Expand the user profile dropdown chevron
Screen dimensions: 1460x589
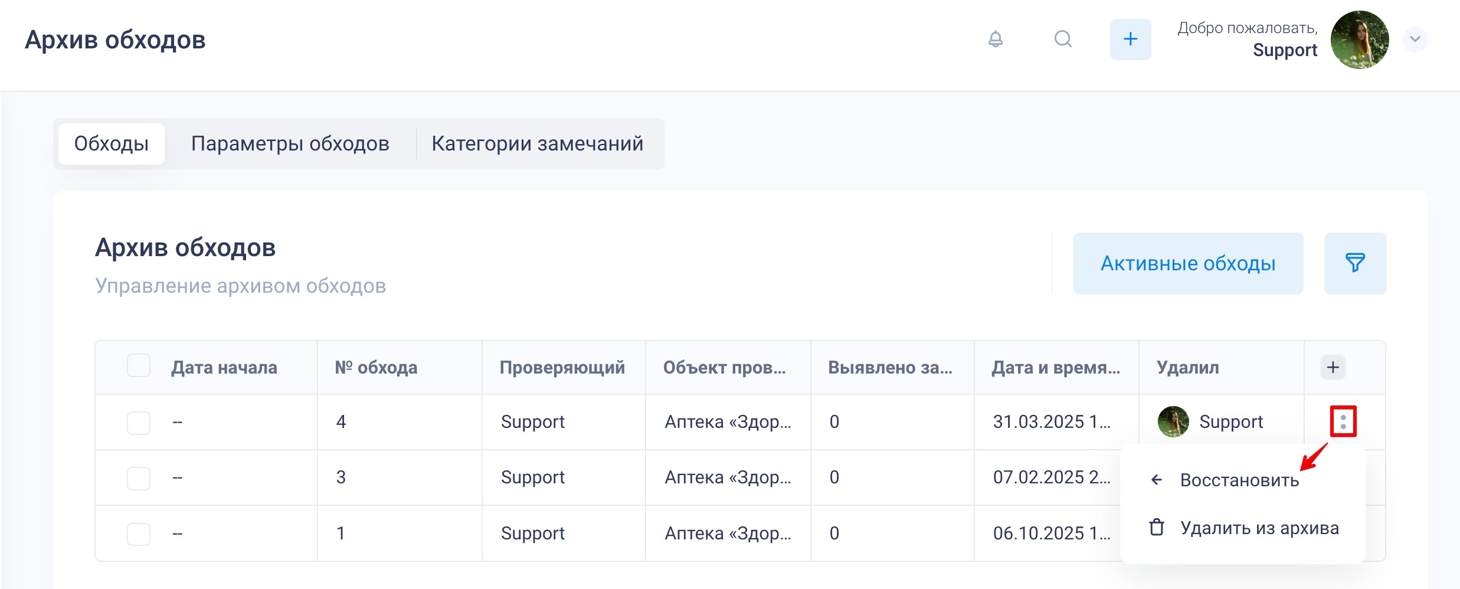(x=1415, y=40)
